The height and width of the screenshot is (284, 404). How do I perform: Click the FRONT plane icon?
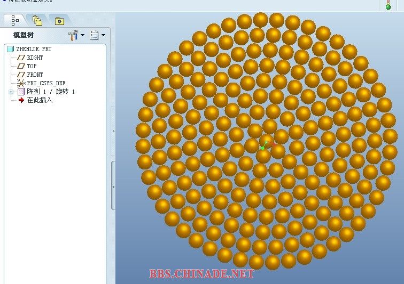click(x=21, y=75)
